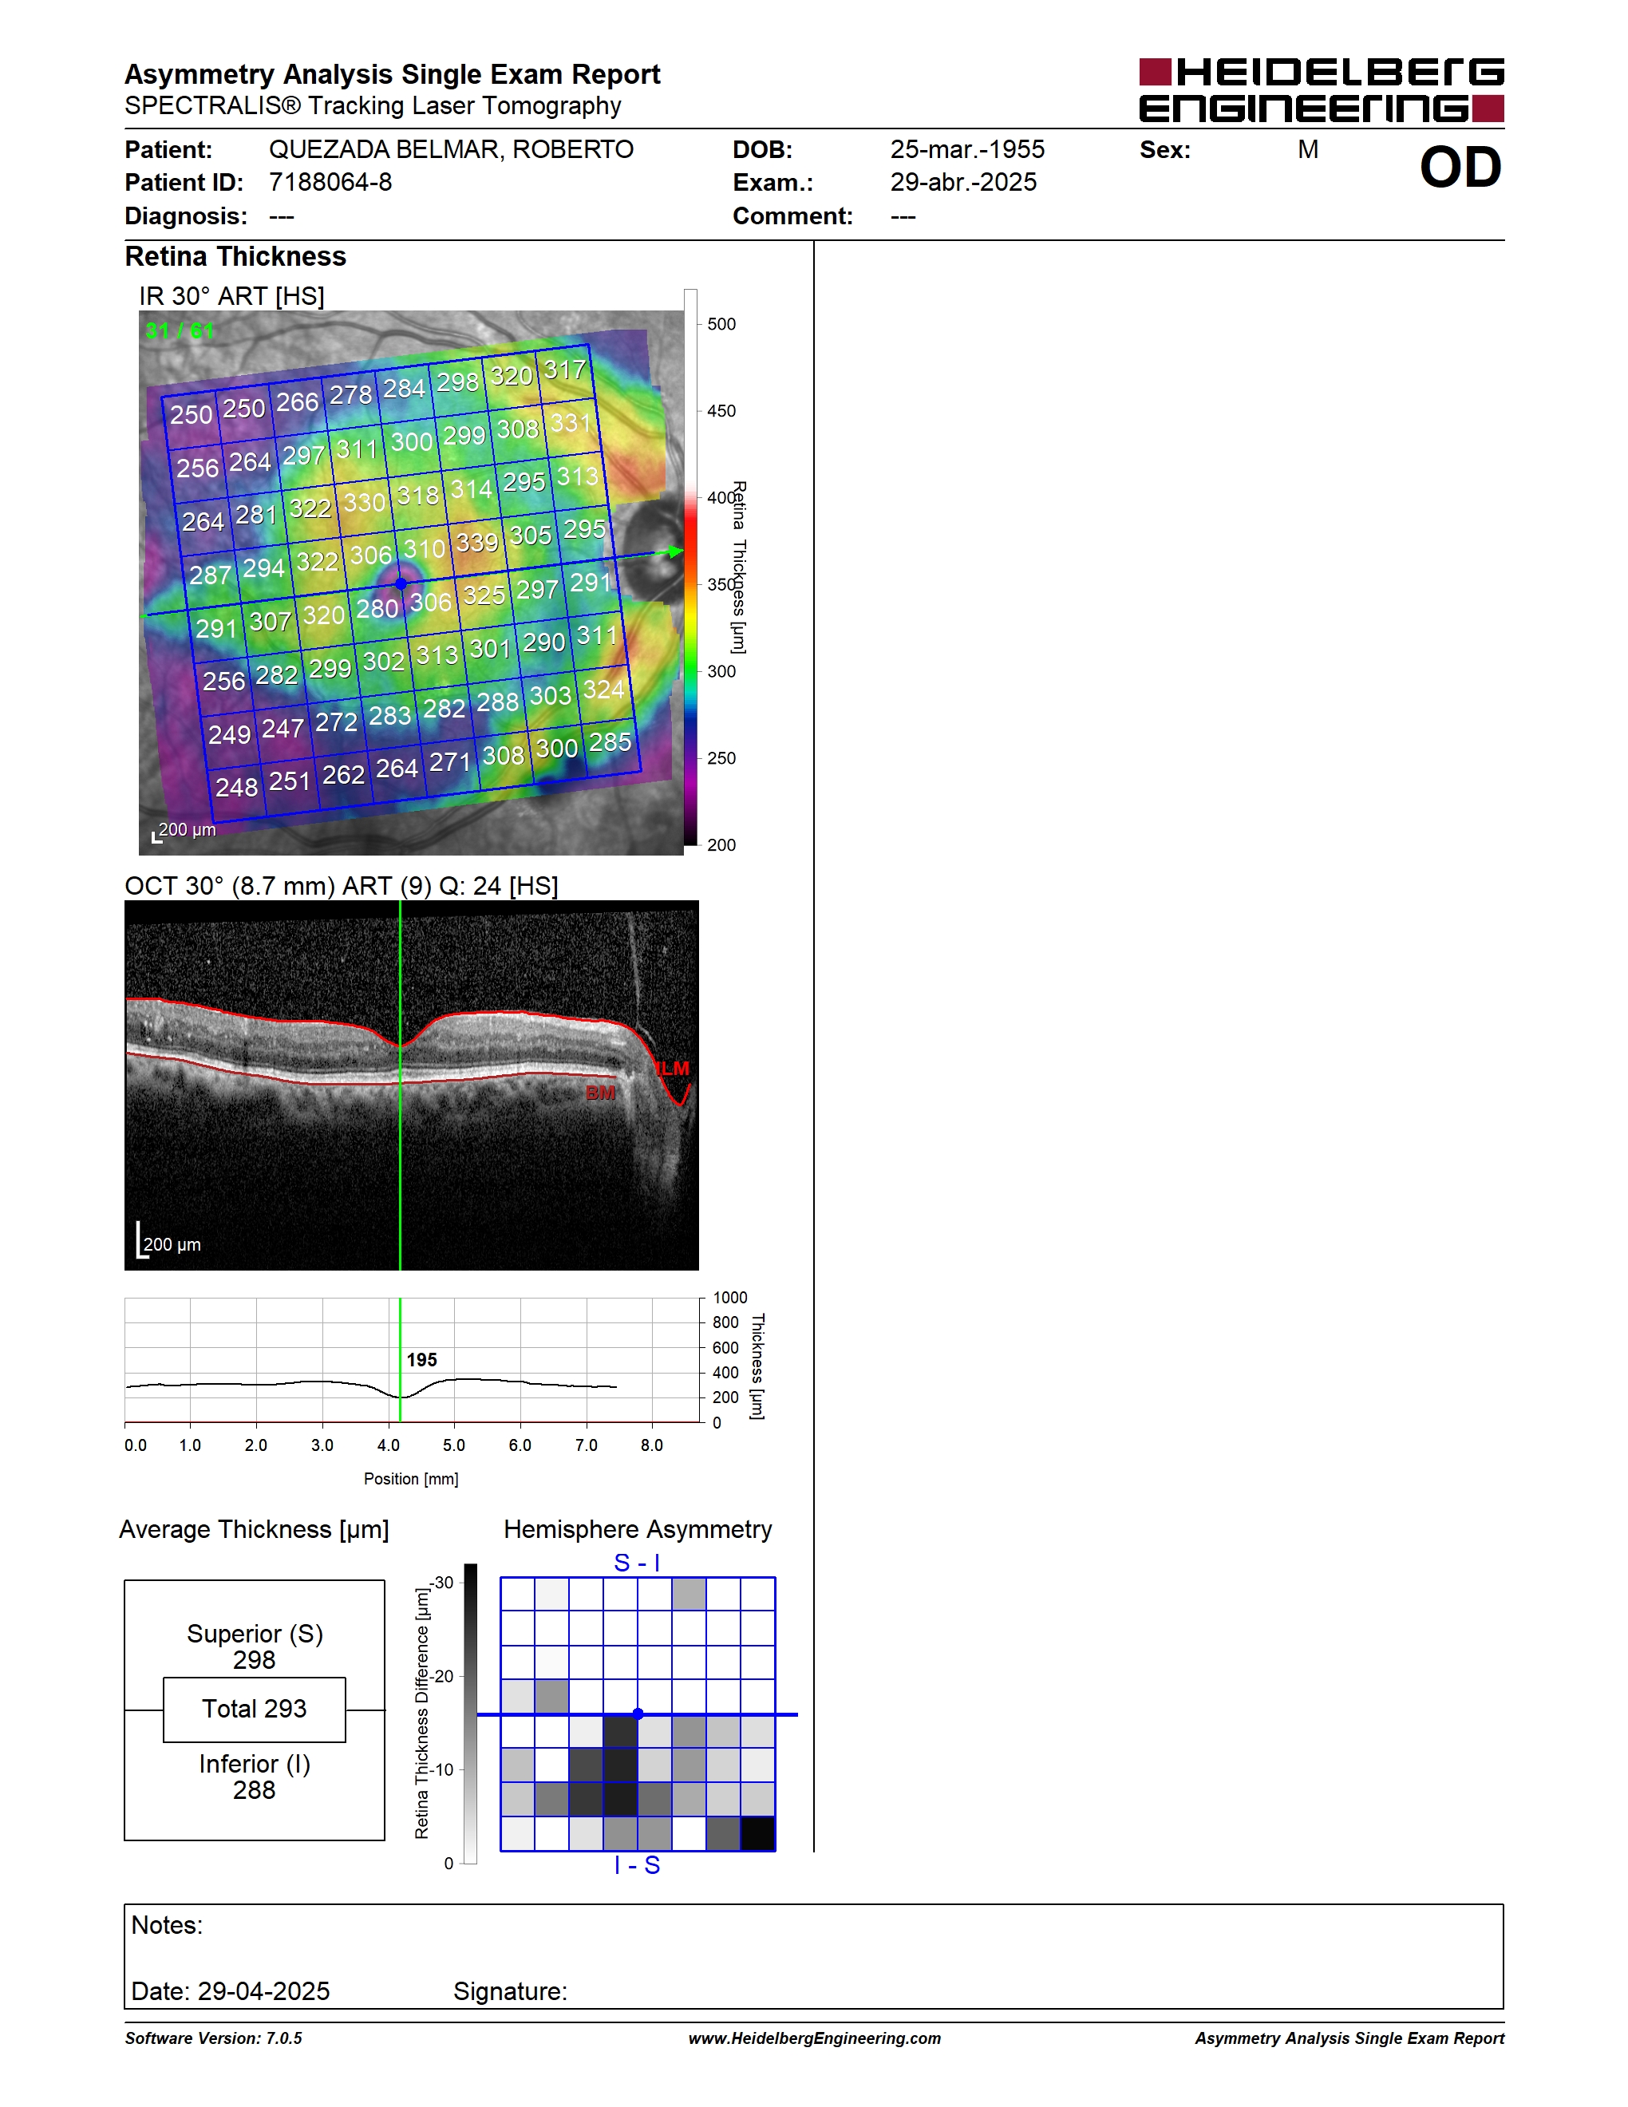Click the Total 293 box

[255, 1710]
